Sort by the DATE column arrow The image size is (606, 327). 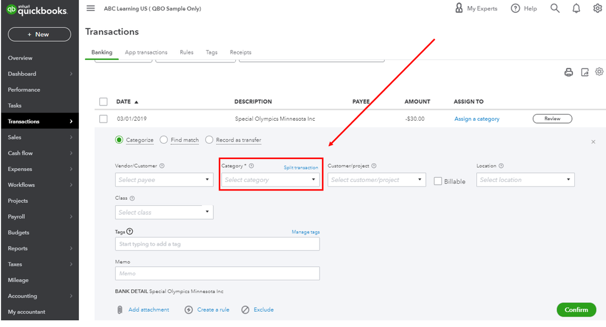point(136,102)
